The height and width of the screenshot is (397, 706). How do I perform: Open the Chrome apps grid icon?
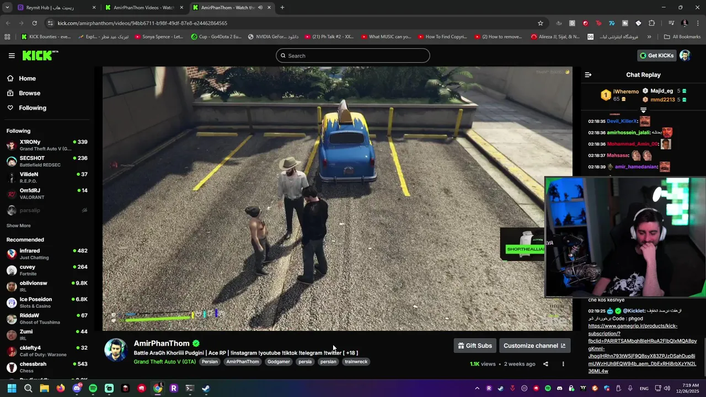coord(7,37)
